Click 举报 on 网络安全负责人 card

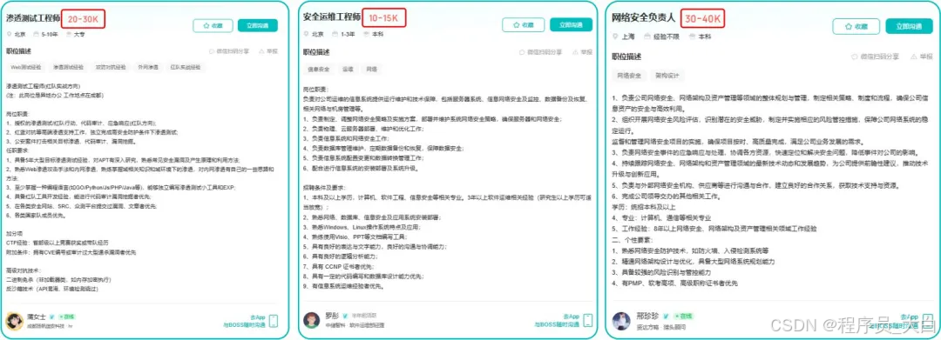pyautogui.click(x=921, y=57)
